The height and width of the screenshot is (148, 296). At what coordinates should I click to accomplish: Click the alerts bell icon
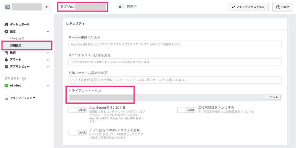7,59
